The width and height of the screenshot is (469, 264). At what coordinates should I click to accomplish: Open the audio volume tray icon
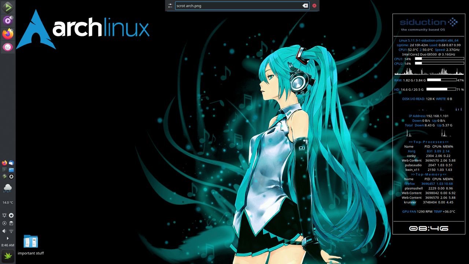(4, 231)
